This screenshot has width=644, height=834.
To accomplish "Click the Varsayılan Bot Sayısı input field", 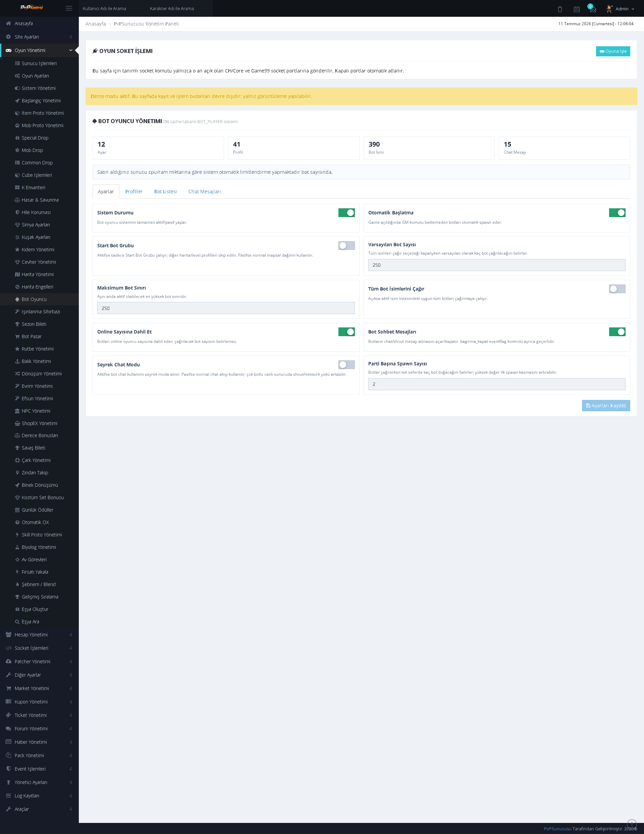I will [497, 265].
